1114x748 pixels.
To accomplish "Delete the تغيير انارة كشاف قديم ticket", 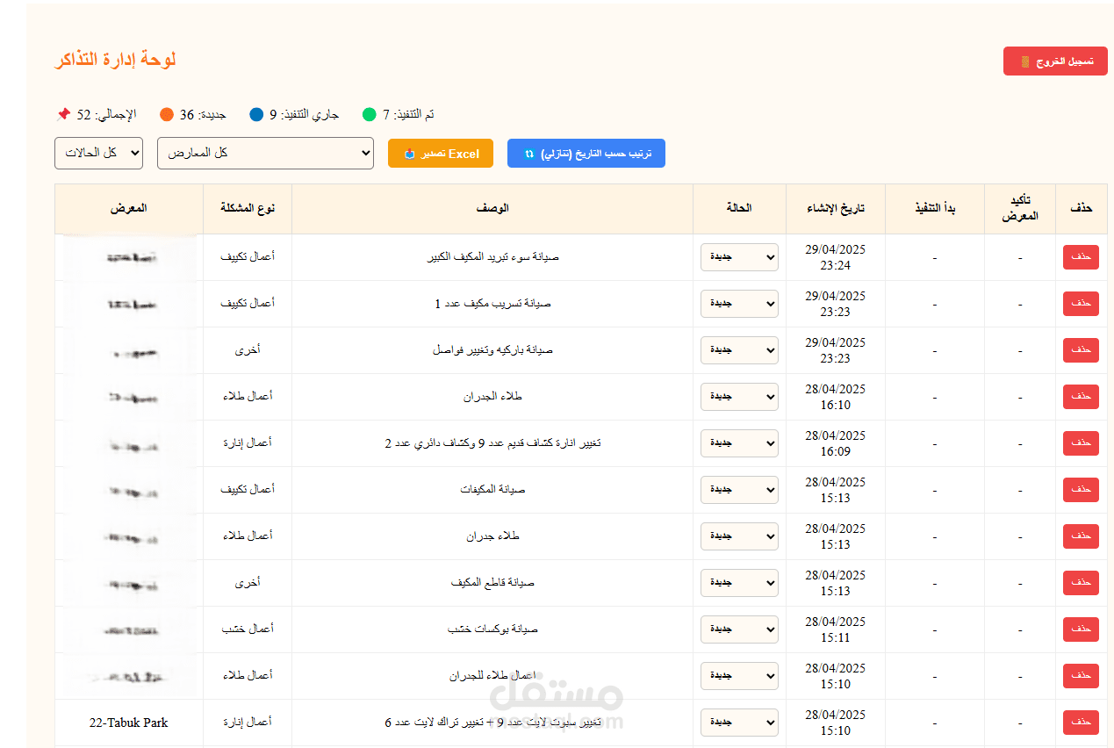I will [1081, 443].
